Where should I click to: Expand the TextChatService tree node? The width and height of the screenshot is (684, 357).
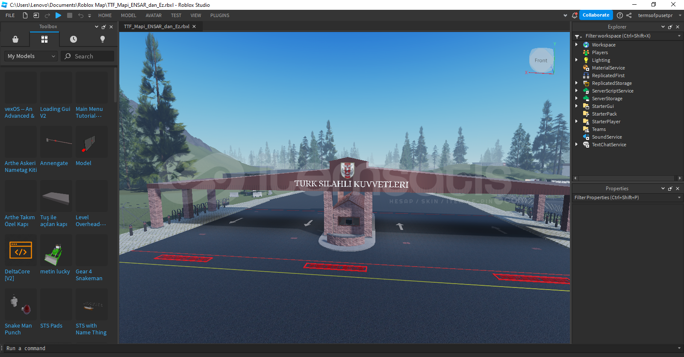point(576,145)
